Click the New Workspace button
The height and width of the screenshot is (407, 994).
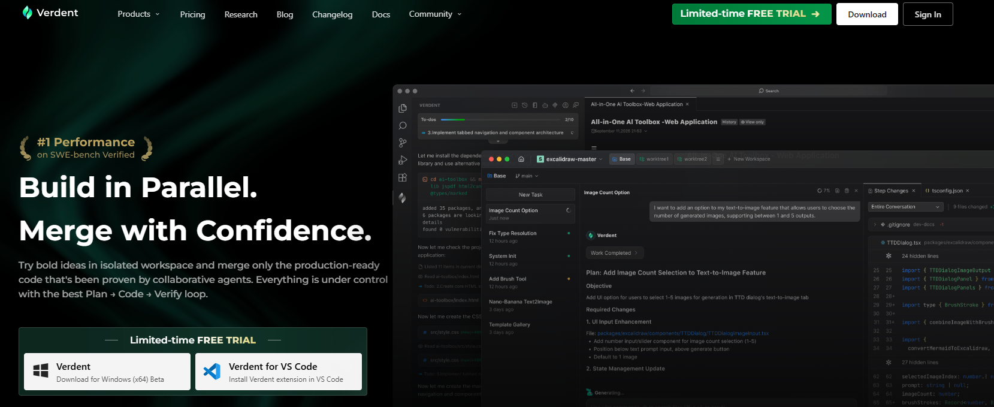pyautogui.click(x=749, y=159)
